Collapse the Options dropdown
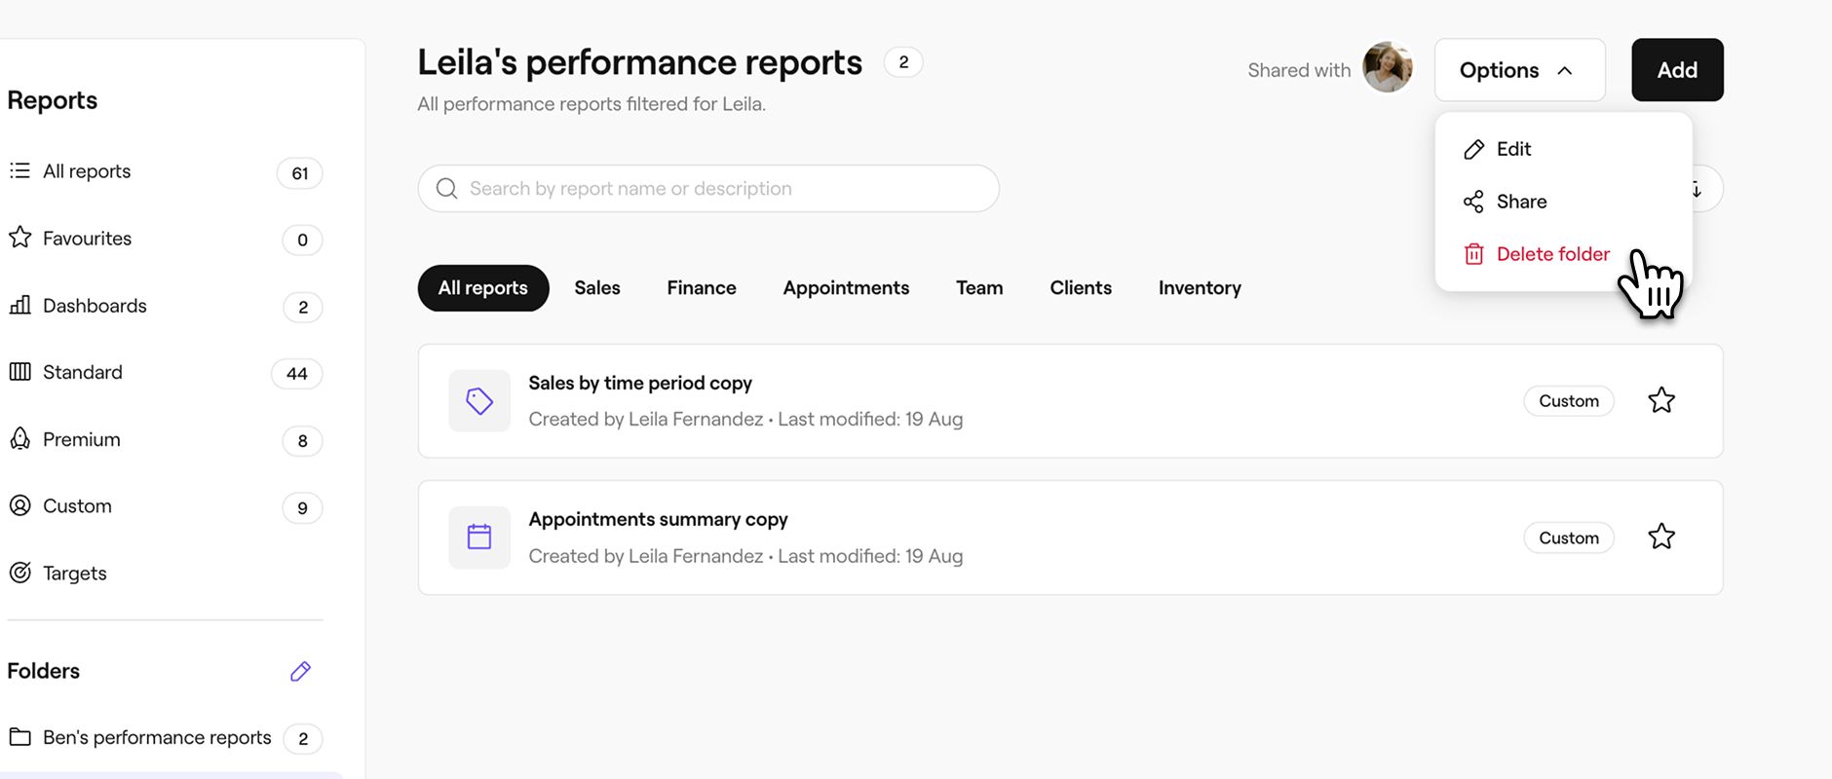Image resolution: width=1832 pixels, height=779 pixels. click(1518, 70)
